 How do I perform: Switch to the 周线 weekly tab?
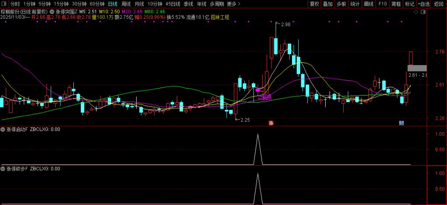tap(126, 4)
